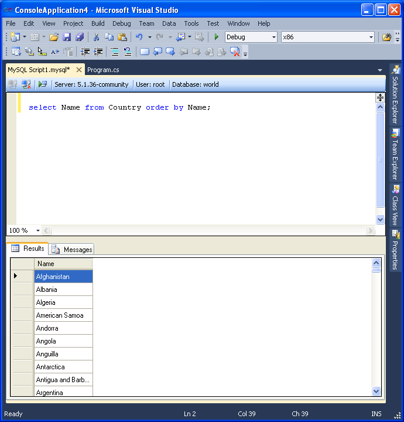This screenshot has height=422, width=404.
Task: Open the Build menu
Action: pyautogui.click(x=98, y=23)
